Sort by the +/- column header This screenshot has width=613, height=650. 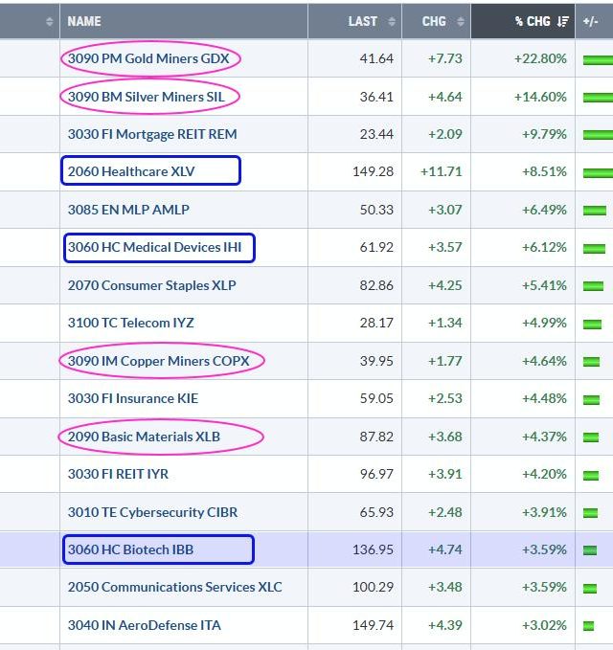pyautogui.click(x=591, y=21)
